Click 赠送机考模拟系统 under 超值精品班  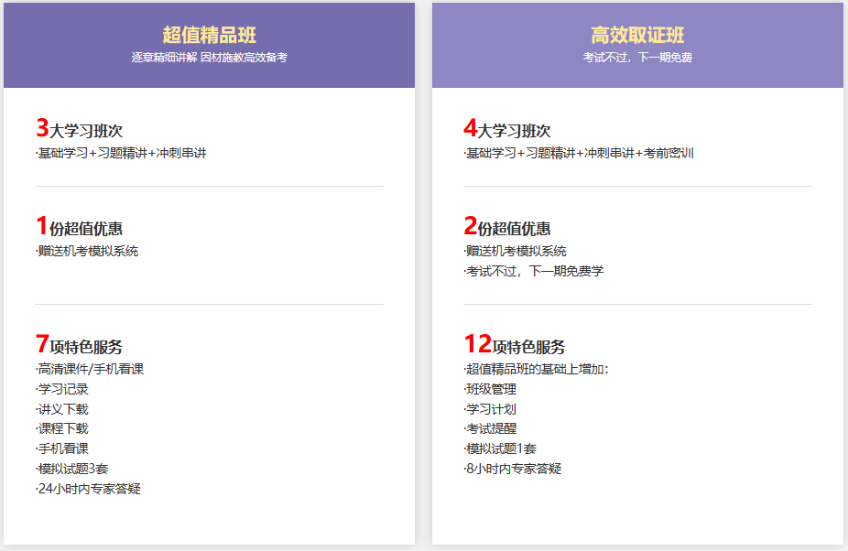tap(87, 251)
